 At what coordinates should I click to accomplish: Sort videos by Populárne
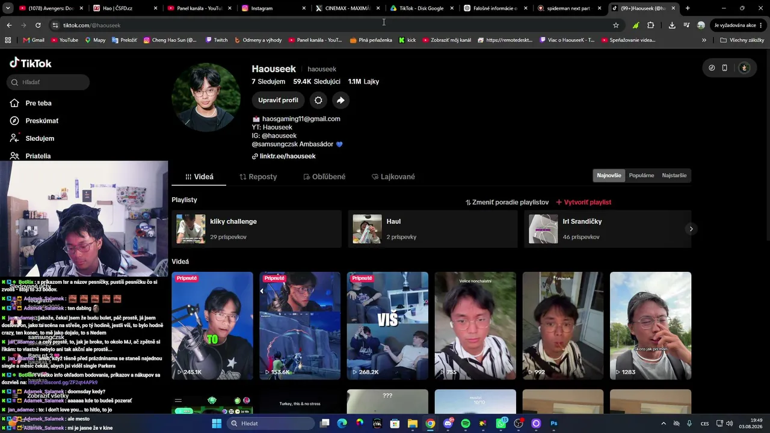click(x=641, y=176)
